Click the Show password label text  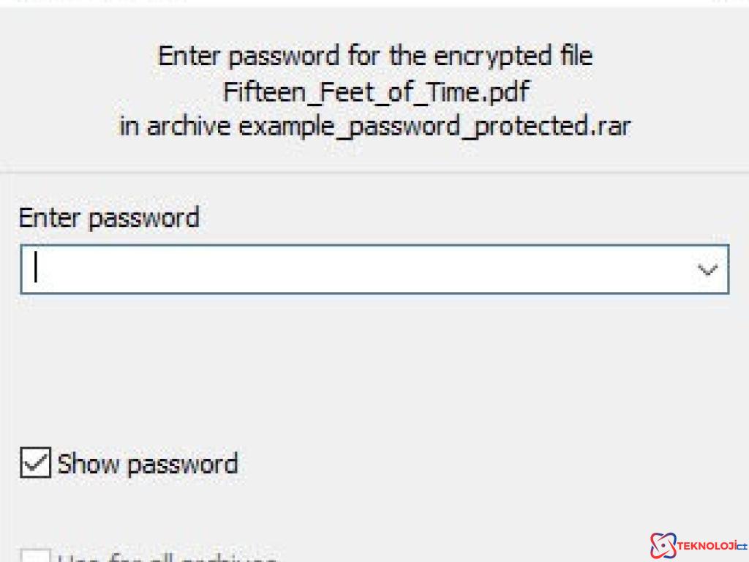[x=147, y=464]
